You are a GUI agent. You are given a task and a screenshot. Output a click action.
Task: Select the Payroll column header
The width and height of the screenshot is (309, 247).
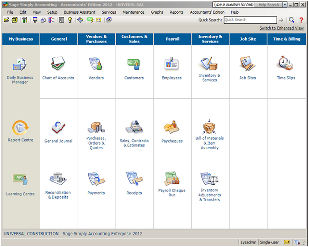point(173,39)
